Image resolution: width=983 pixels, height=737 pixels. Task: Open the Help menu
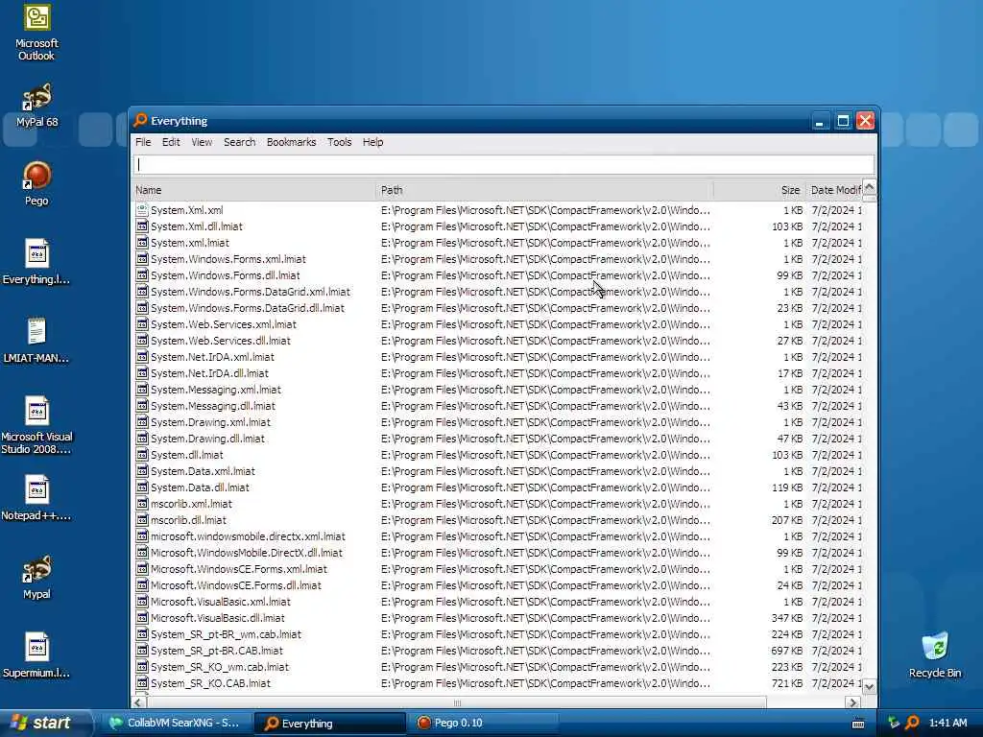tap(372, 142)
